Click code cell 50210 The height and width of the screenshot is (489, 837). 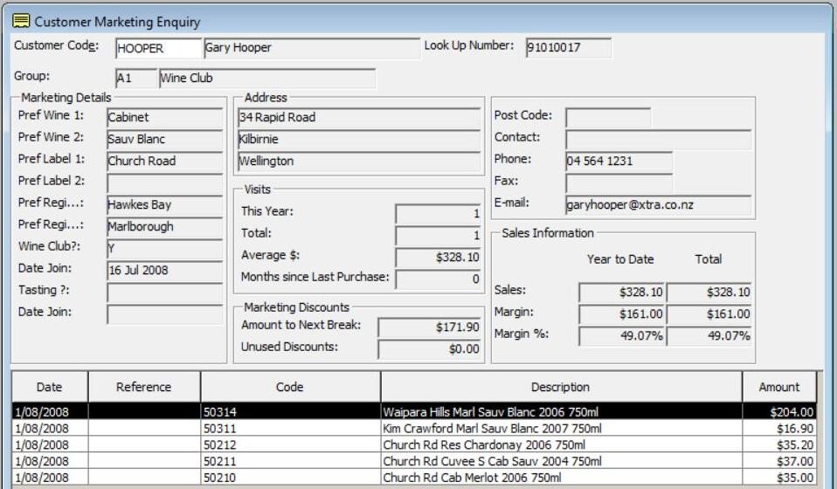click(290, 478)
